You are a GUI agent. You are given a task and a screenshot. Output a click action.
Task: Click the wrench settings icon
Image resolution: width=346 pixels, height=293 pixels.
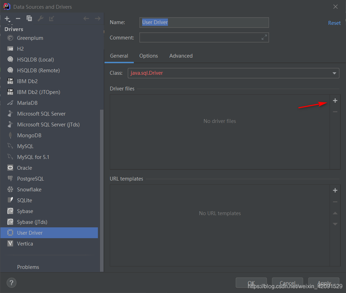click(40, 19)
